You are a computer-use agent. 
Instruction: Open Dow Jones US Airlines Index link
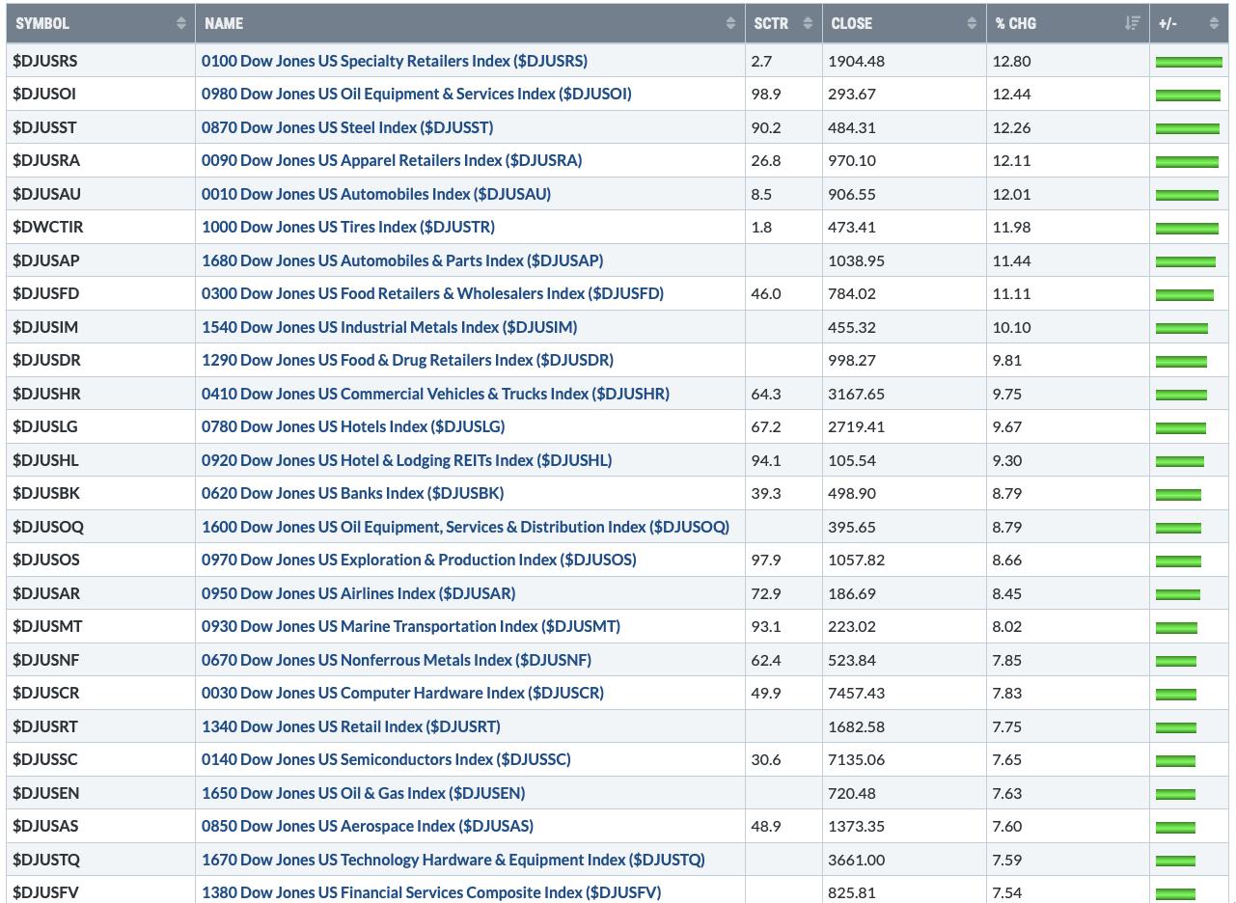pyautogui.click(x=358, y=593)
